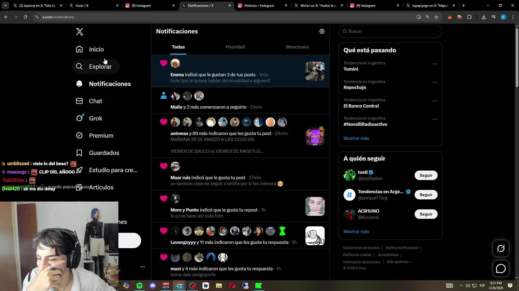The height and width of the screenshot is (291, 519).
Task: Open more options for El Banco Central trend
Action: tap(435, 101)
